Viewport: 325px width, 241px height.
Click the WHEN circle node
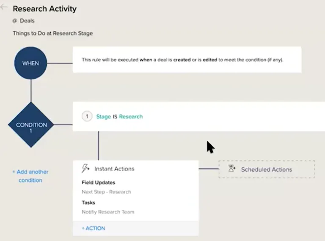(30, 63)
